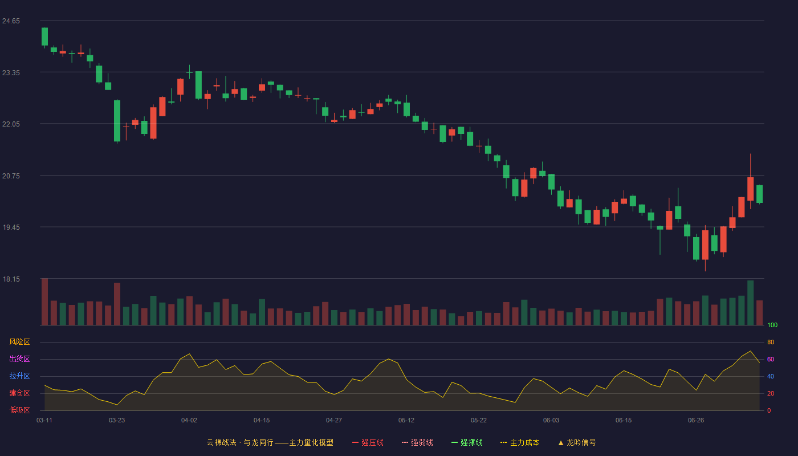This screenshot has width=798, height=456.
Task: Click the 04-02 date label
Action: coord(189,420)
